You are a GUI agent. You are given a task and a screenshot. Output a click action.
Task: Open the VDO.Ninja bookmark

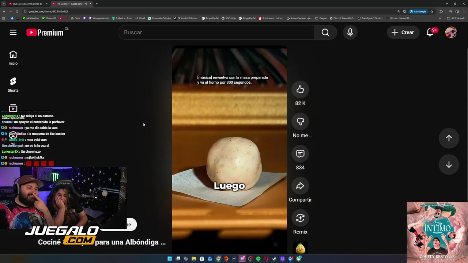pos(229,18)
